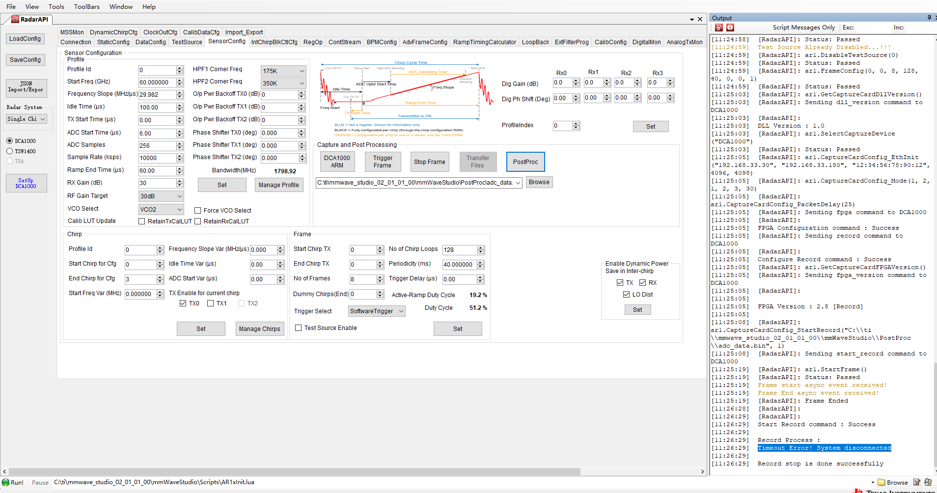This screenshot has height=493, width=937.
Task: Click the ADC Start Time input field
Action: tap(158, 133)
